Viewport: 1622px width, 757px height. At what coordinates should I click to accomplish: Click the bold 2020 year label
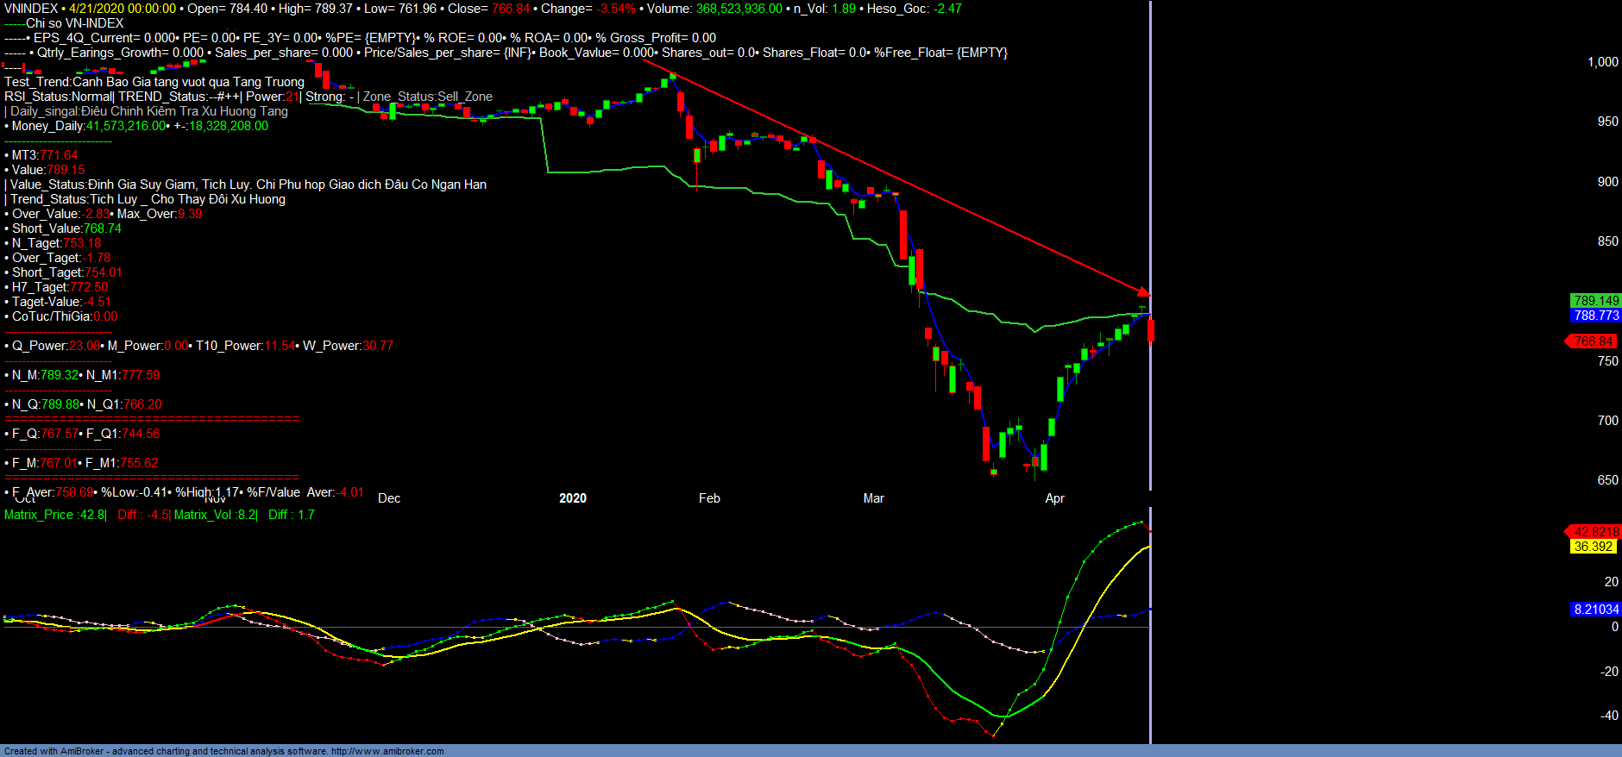pyautogui.click(x=572, y=498)
